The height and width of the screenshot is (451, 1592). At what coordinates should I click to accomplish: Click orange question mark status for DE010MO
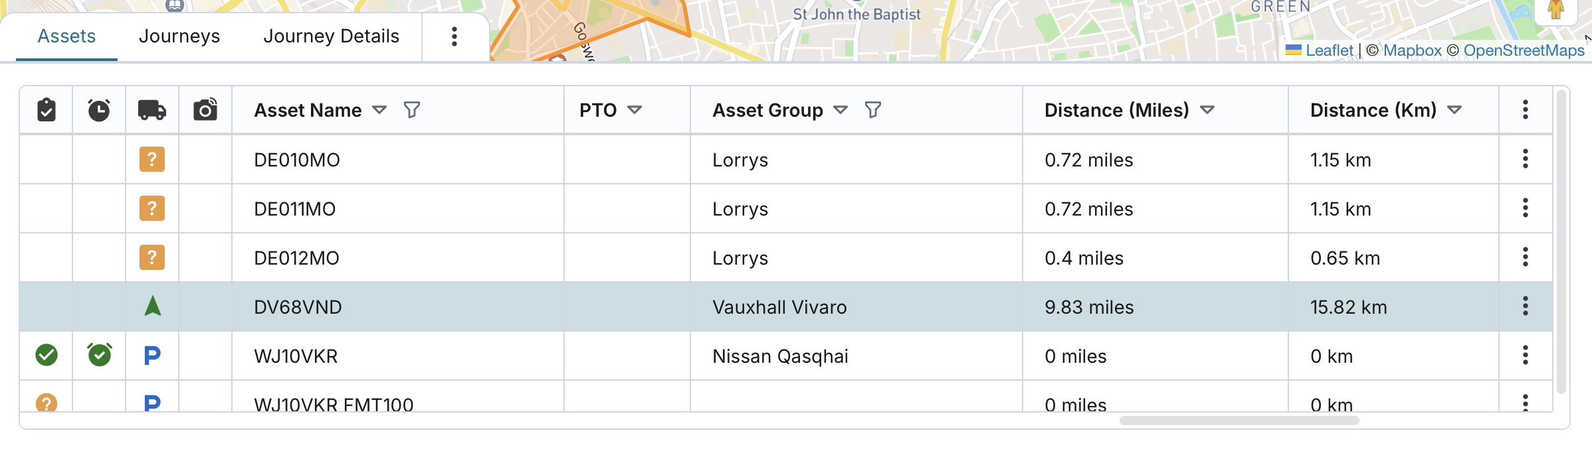(x=152, y=160)
